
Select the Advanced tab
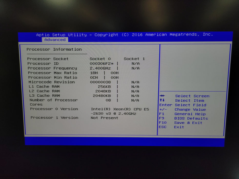click(55, 40)
